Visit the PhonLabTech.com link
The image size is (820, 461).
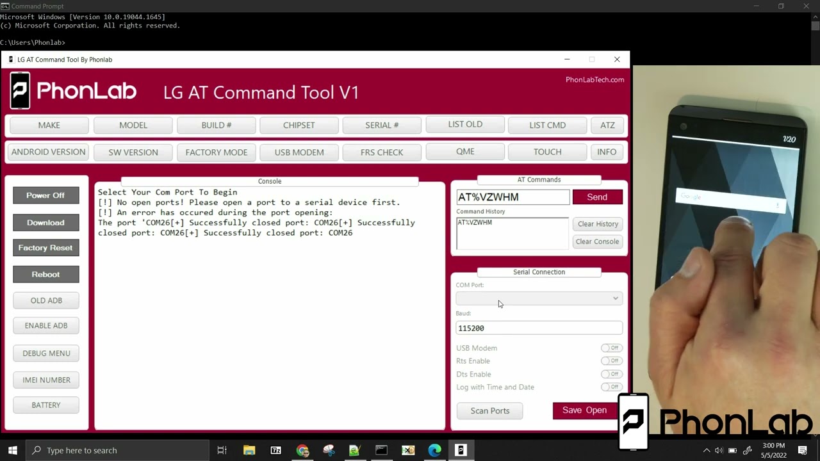point(594,79)
